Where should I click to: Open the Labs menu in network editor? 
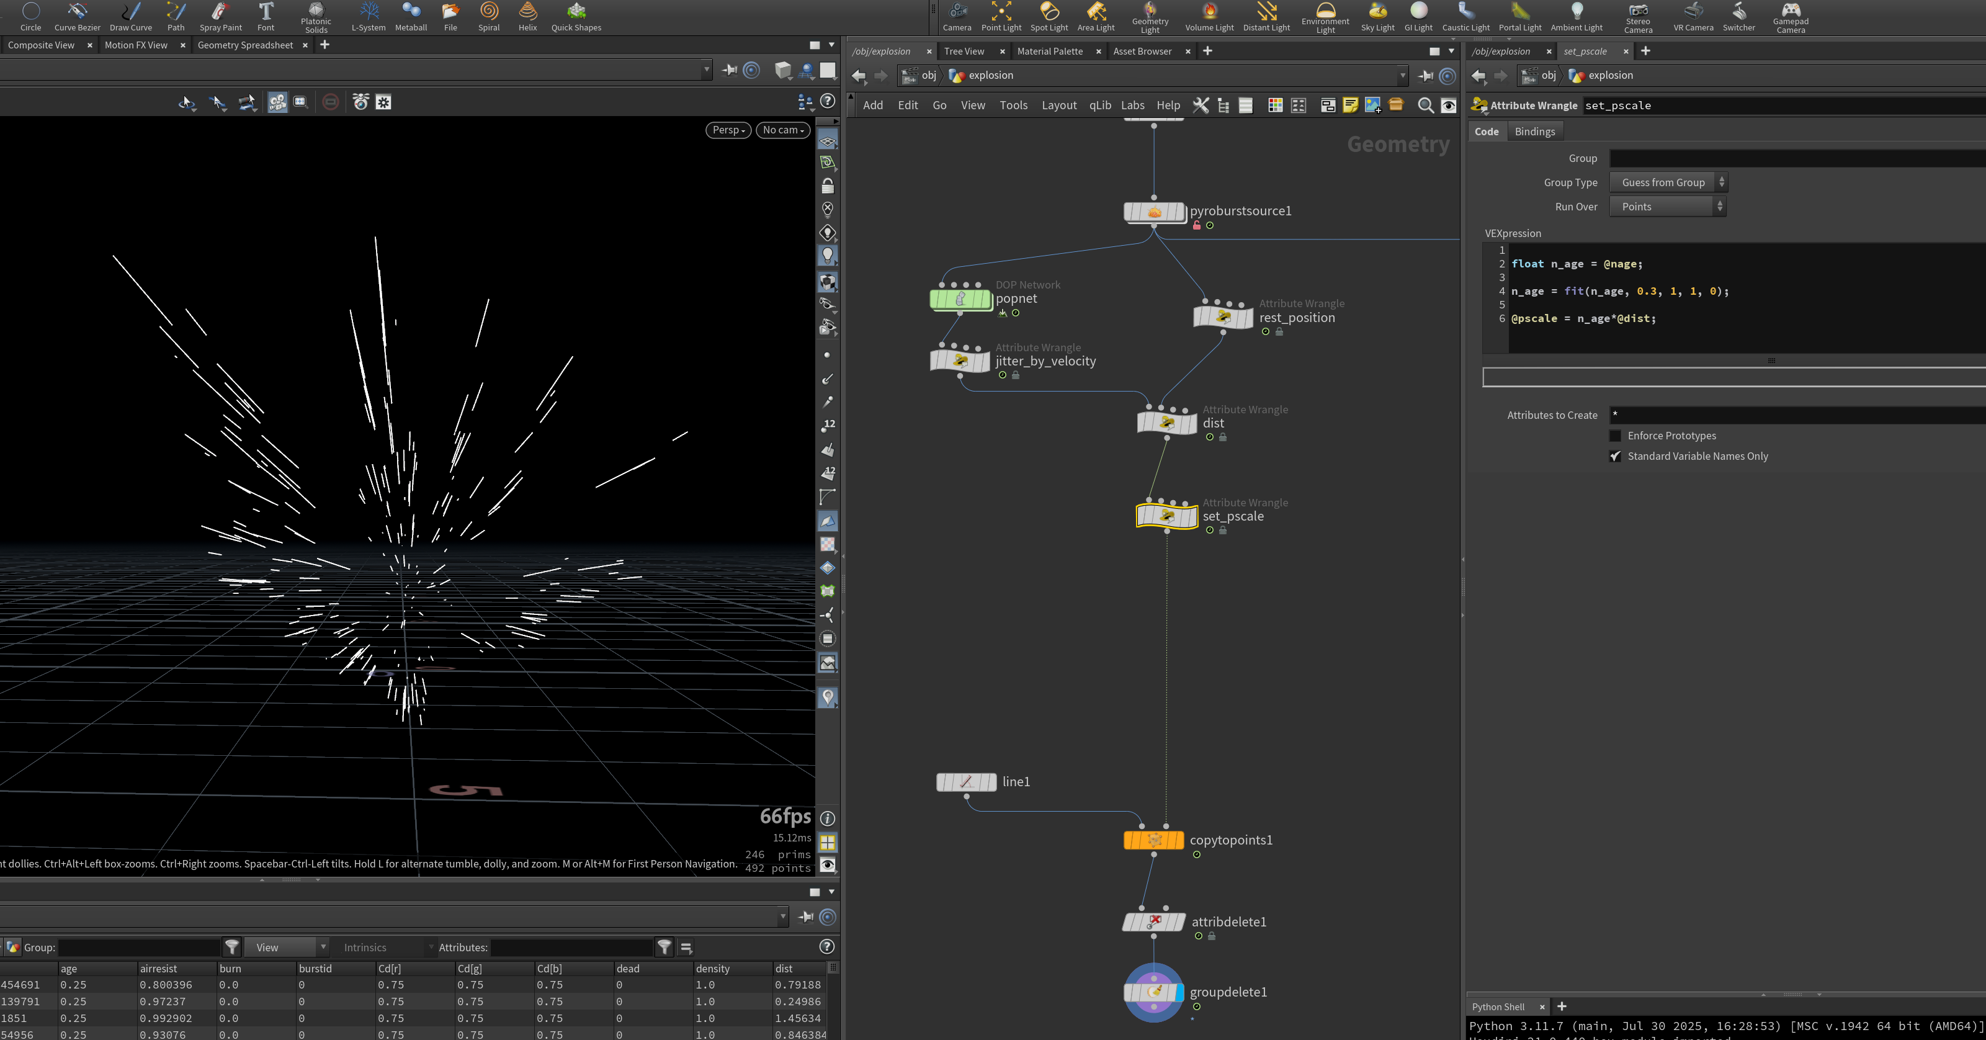point(1132,105)
